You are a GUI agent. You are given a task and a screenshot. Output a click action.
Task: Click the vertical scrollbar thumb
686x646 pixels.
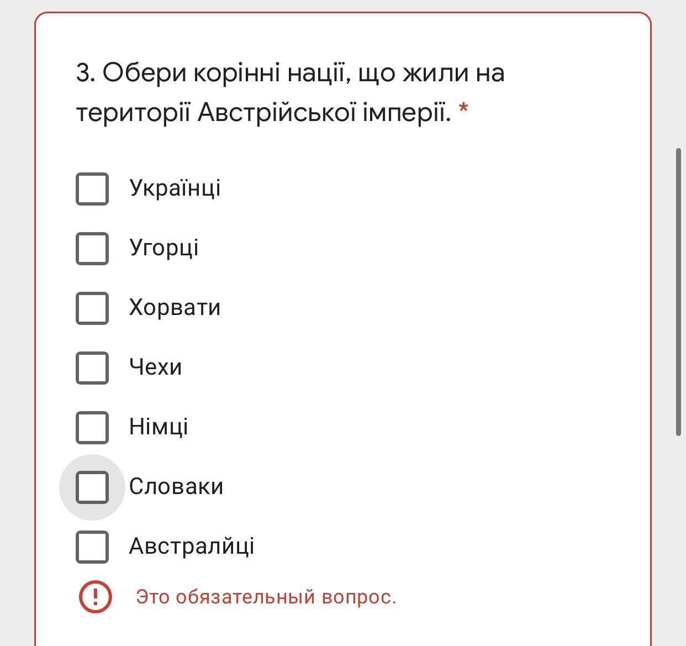click(x=678, y=292)
